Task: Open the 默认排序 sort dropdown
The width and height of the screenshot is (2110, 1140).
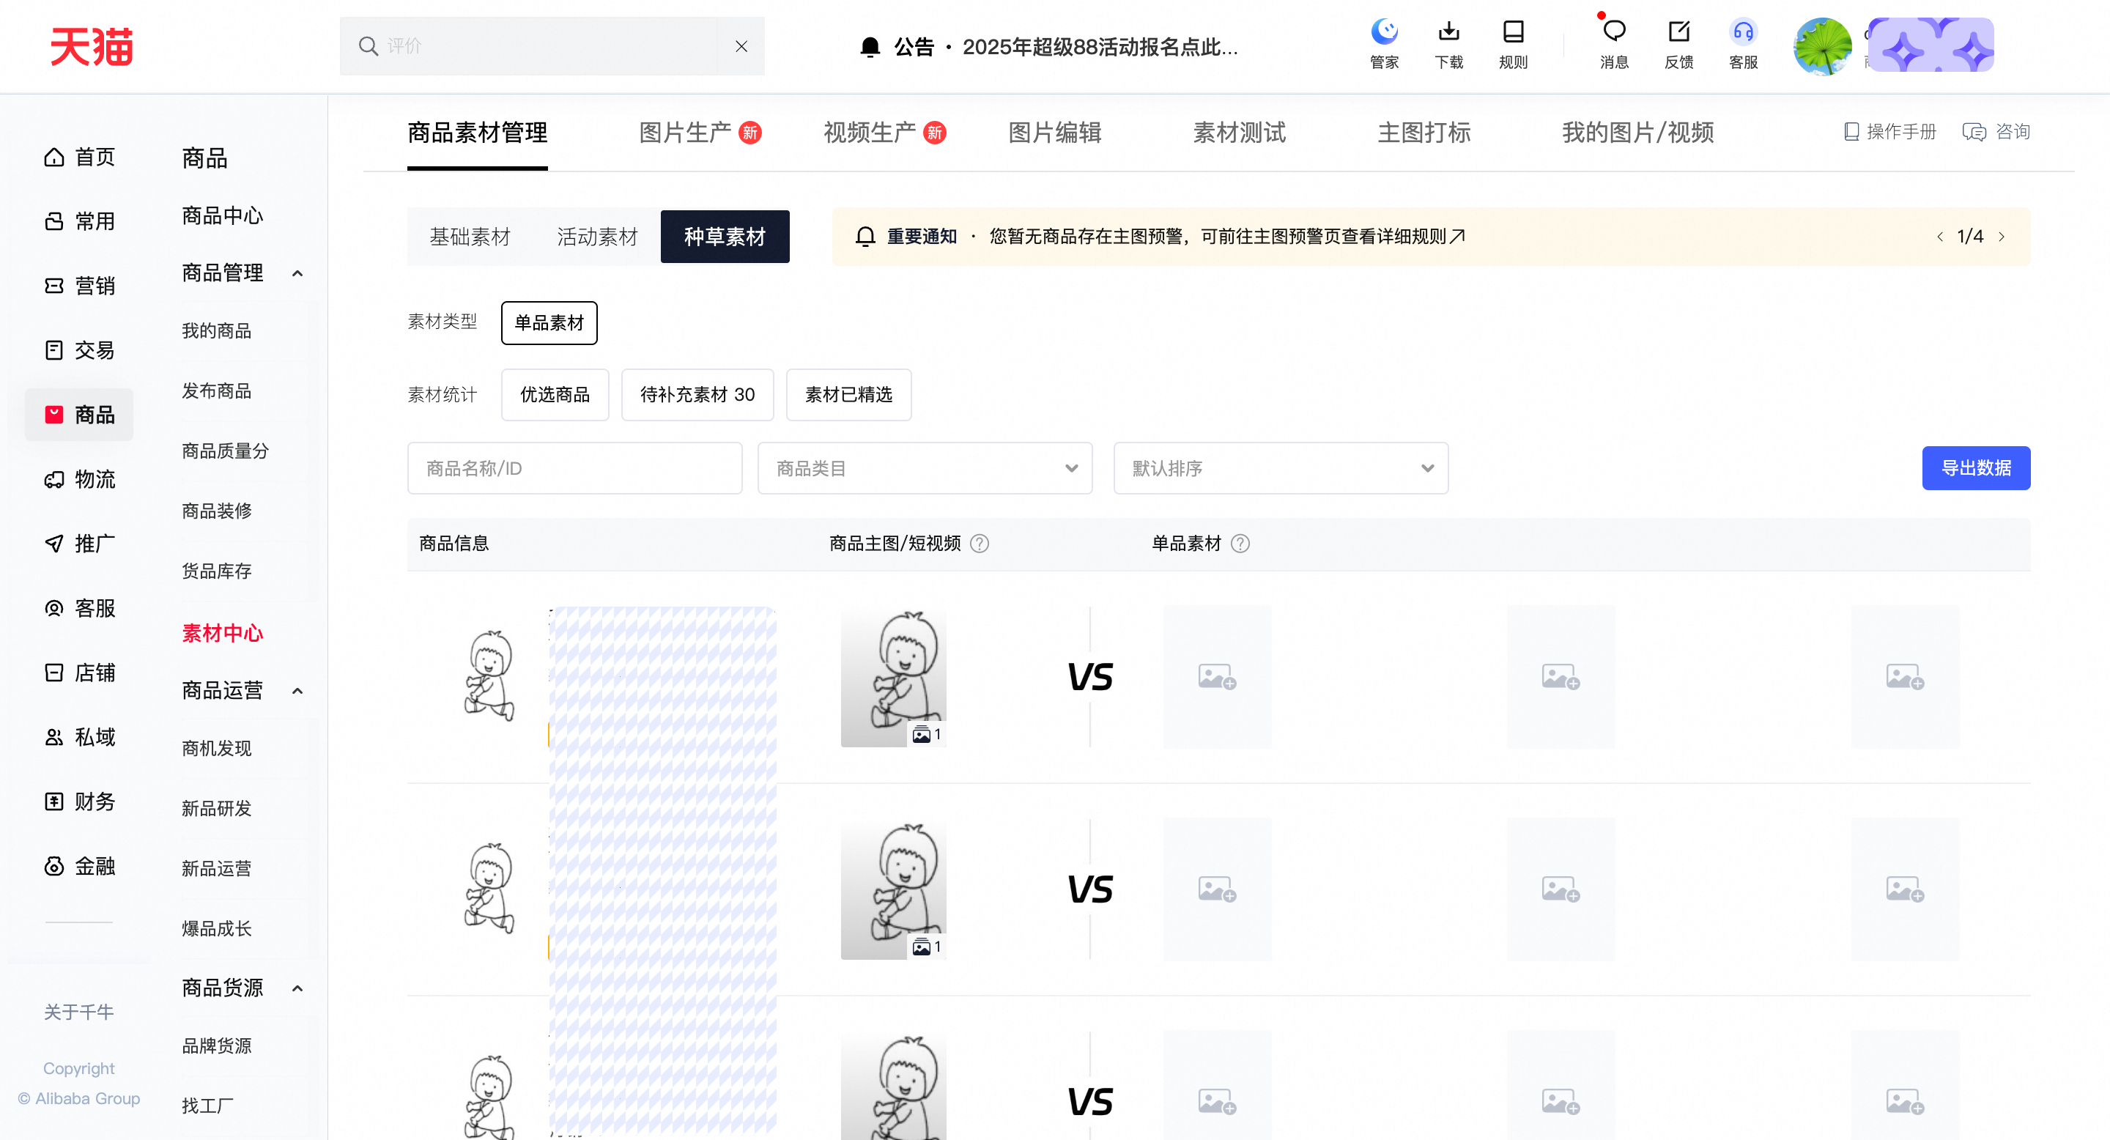Action: pos(1281,468)
